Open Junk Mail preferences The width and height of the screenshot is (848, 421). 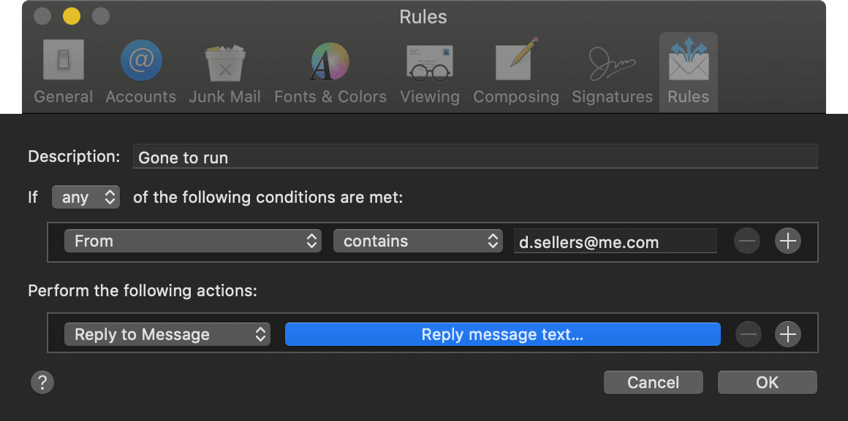click(x=224, y=72)
